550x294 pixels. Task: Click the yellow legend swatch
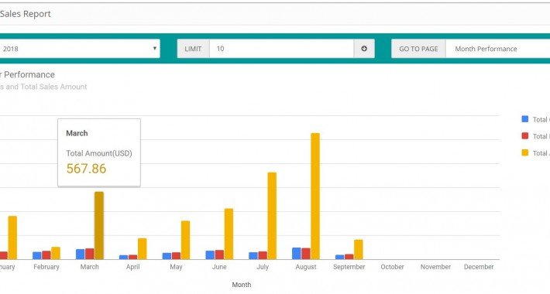click(525, 152)
